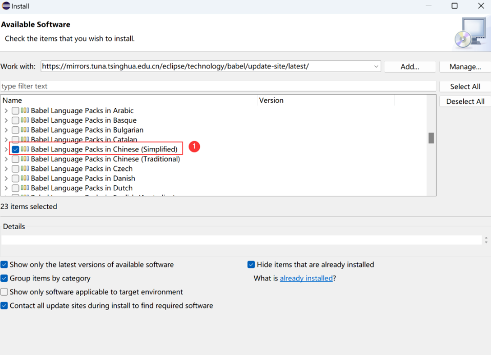Viewport: 491px width, 355px height.
Task: Expand the Chinese (Simplified) packs tree node
Action: tap(6, 149)
